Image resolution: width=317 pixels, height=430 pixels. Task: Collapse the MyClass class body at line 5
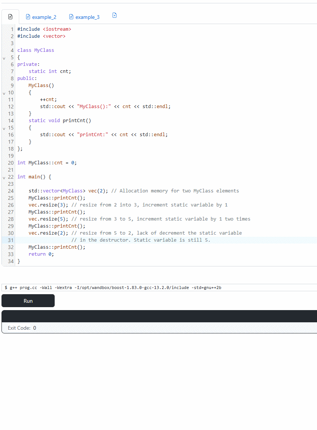[x=4, y=58]
